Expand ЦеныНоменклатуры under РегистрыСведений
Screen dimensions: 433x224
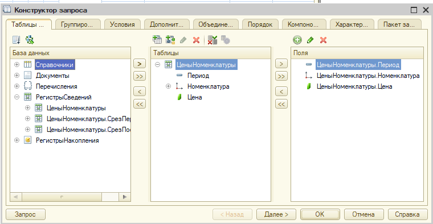(27, 107)
